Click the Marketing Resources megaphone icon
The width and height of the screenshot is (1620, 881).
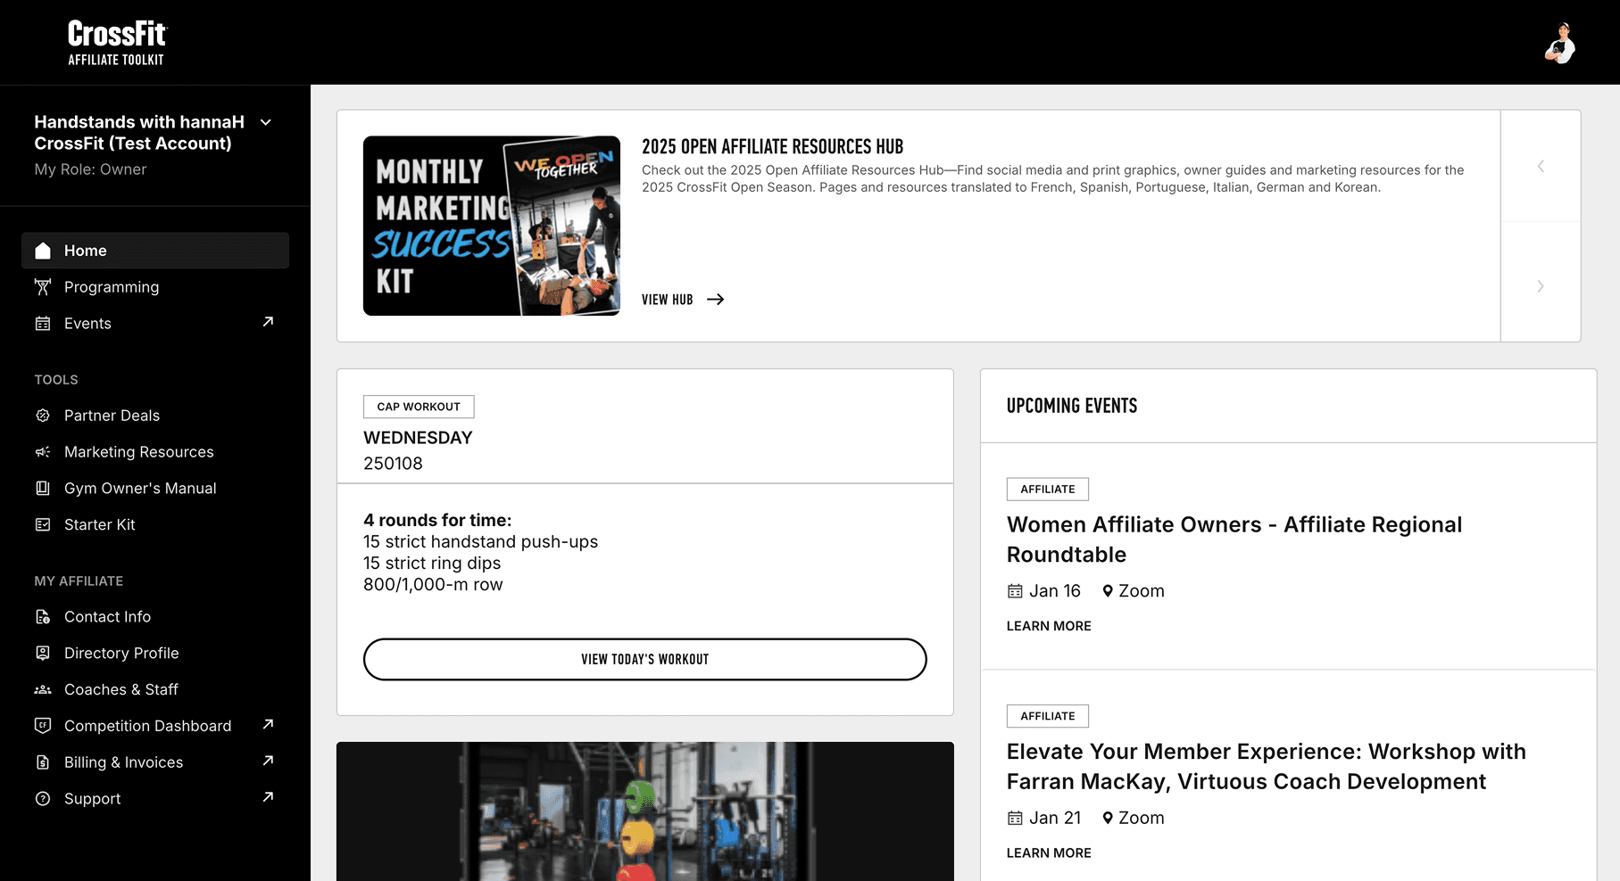pyautogui.click(x=43, y=452)
